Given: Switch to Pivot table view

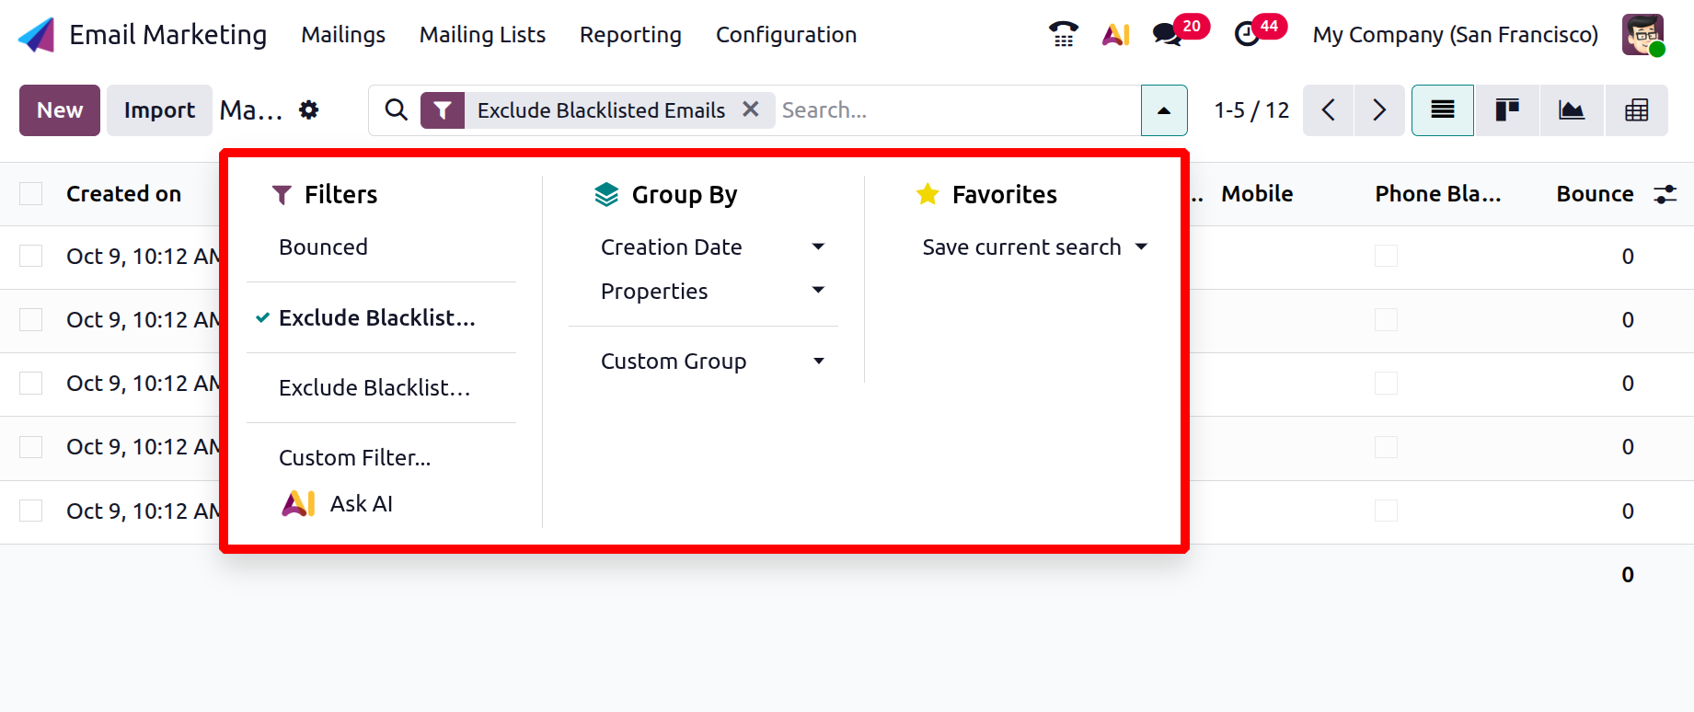Looking at the screenshot, I should 1636,110.
